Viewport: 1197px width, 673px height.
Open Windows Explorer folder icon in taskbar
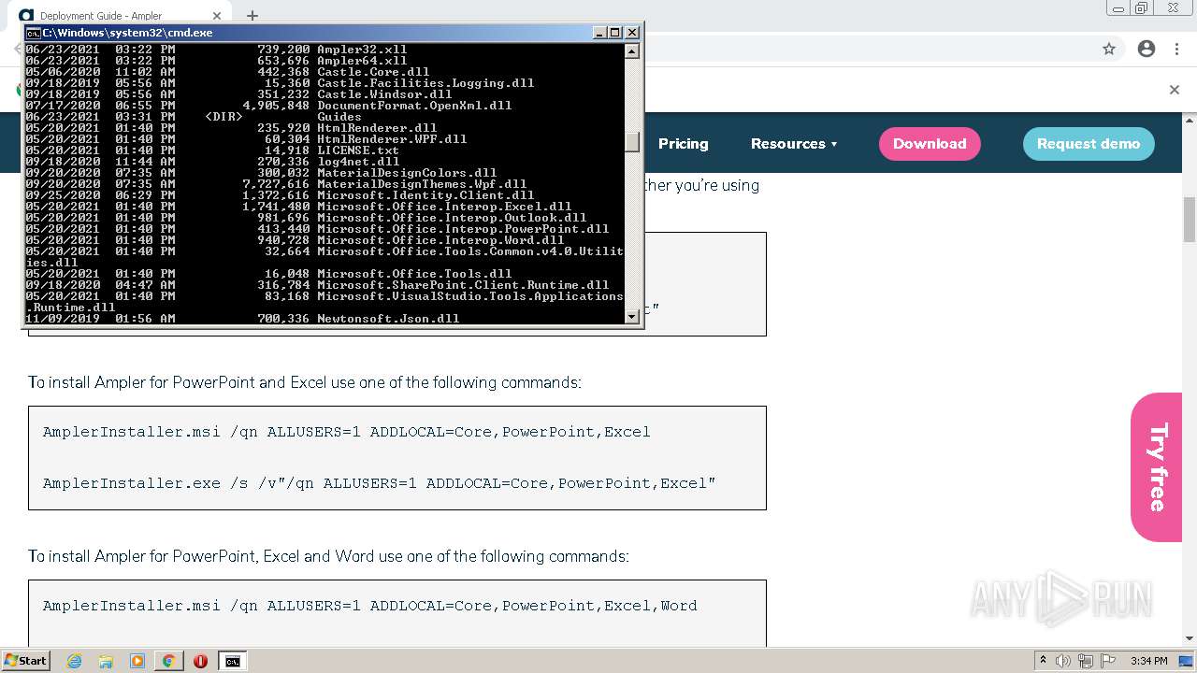(x=106, y=661)
